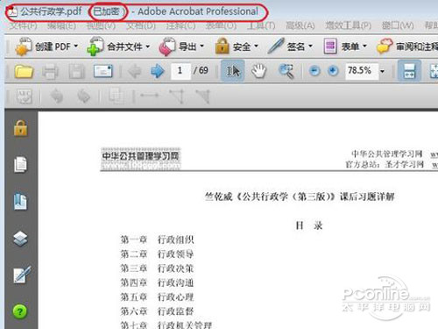
Task: Expand the Forms dropdown arrow
Action: click(364, 46)
